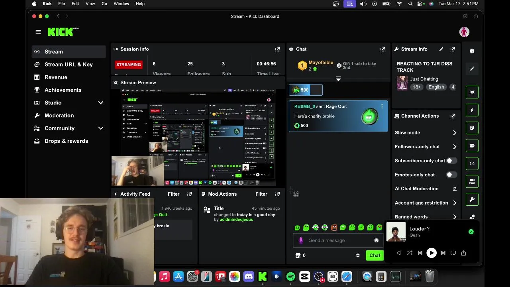Image resolution: width=510 pixels, height=287 pixels.
Task: Go to previous track in music player
Action: 420,253
